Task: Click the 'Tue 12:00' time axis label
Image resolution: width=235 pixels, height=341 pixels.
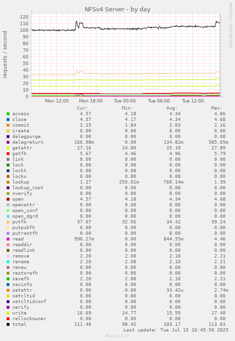Action: point(193,101)
